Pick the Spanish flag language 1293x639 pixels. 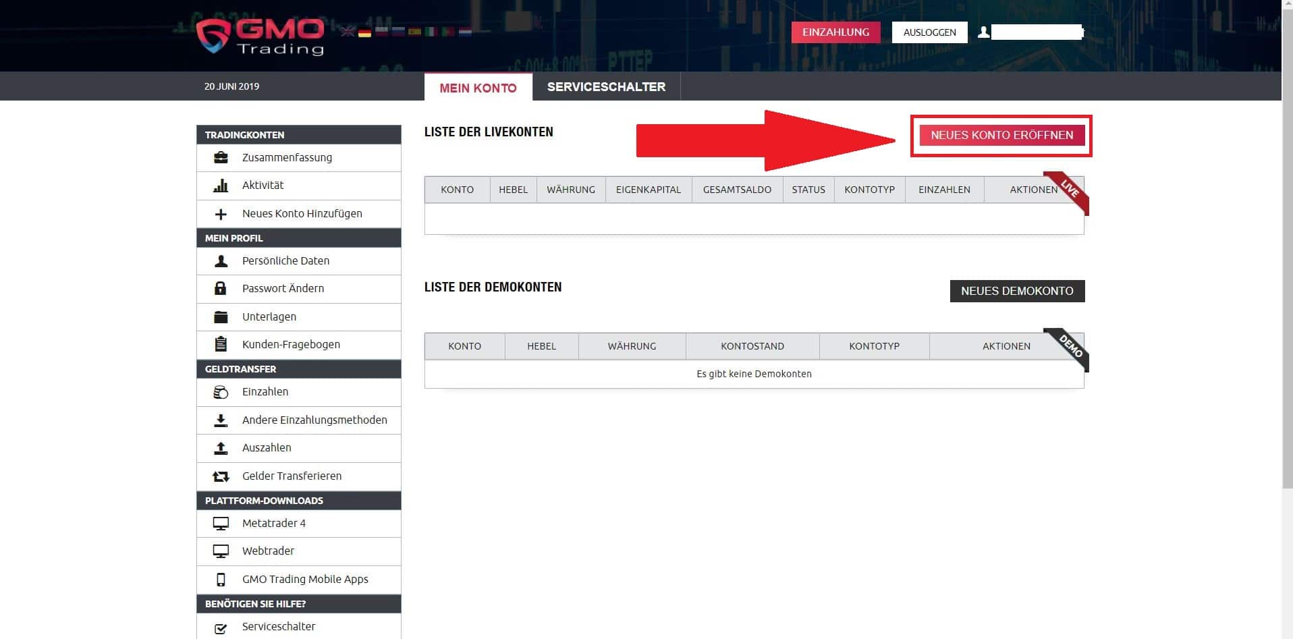[414, 31]
